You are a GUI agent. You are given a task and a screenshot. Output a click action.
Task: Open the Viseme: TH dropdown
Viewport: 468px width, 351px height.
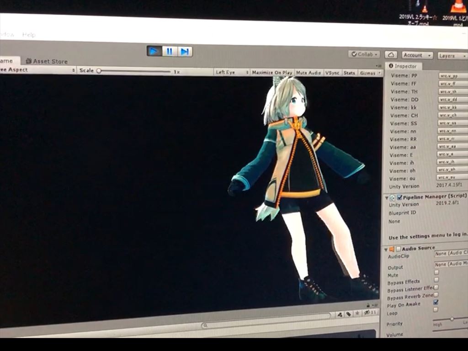point(453,91)
